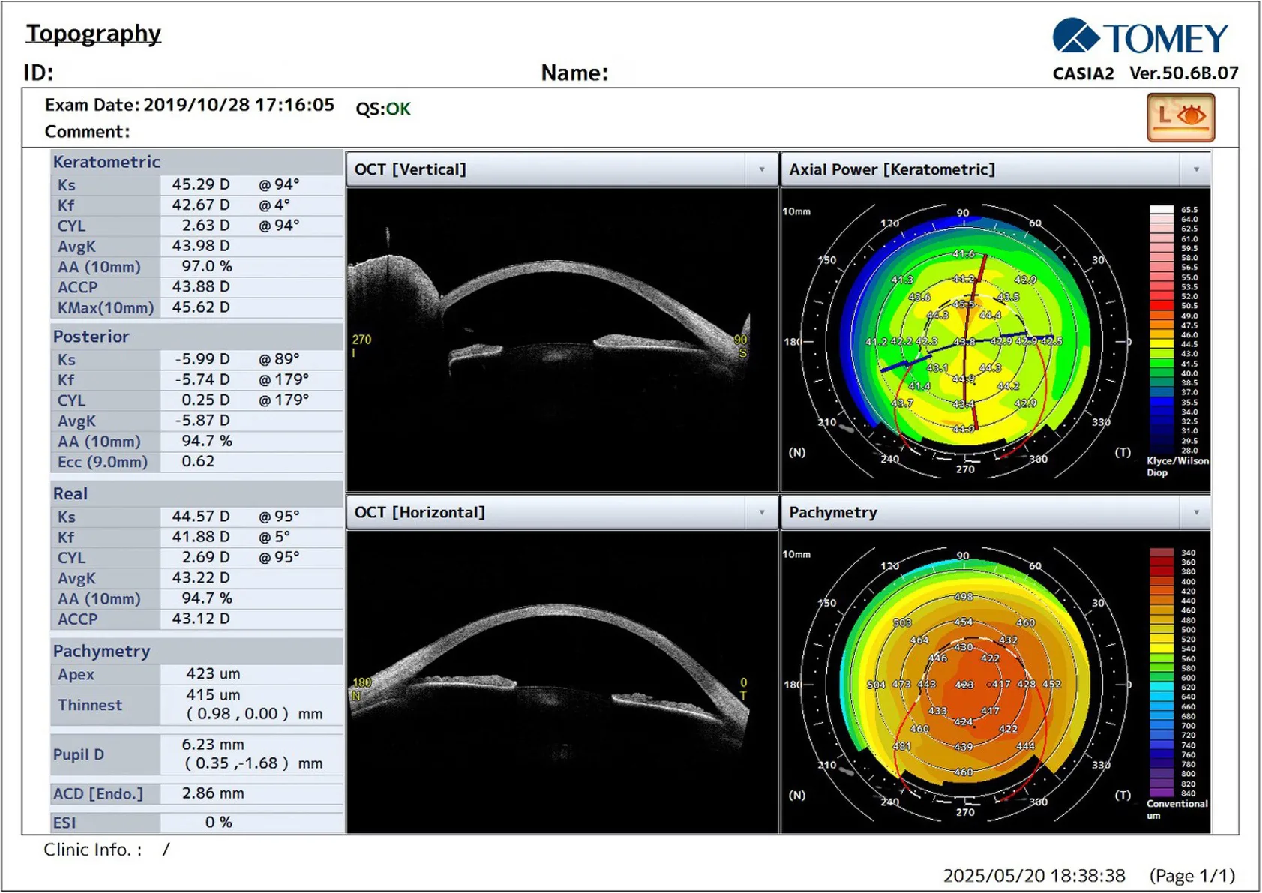Click the CASIA2 Ver.50.6B.07 version text

point(1146,73)
